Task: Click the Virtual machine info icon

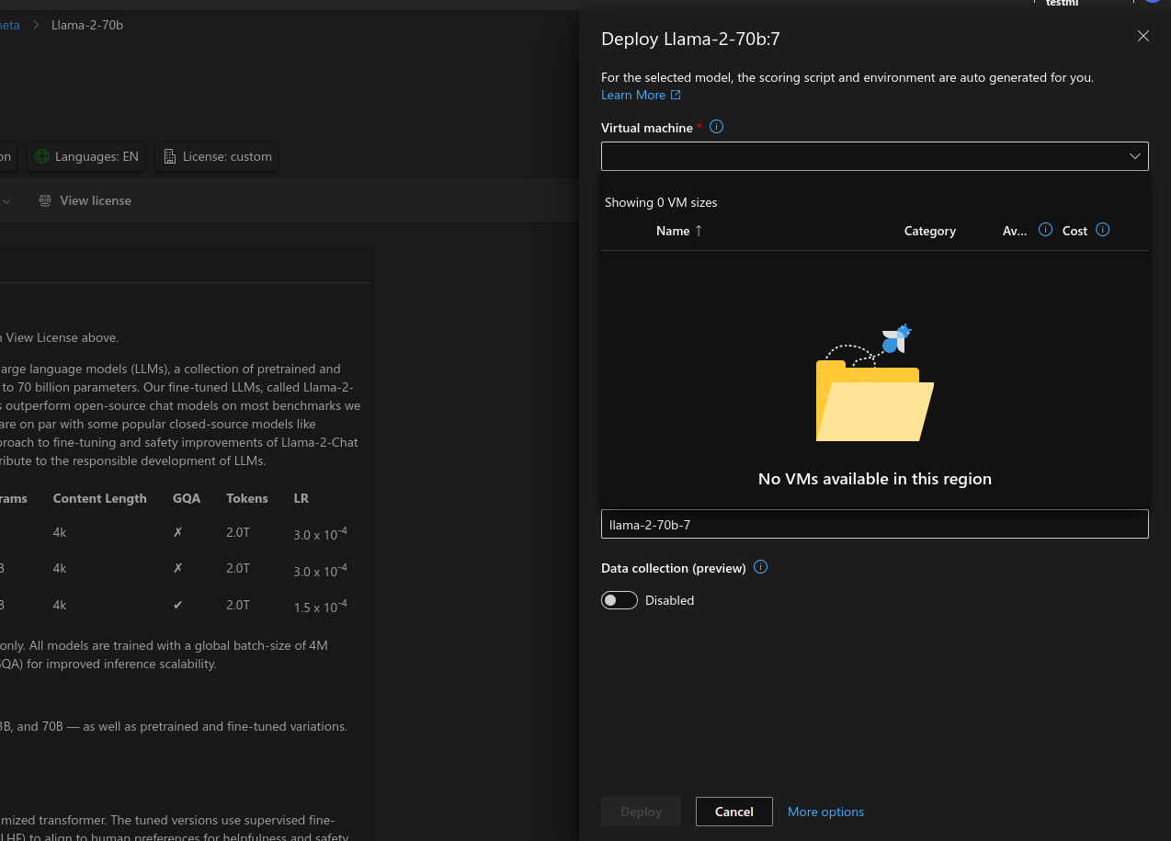Action: [x=717, y=127]
